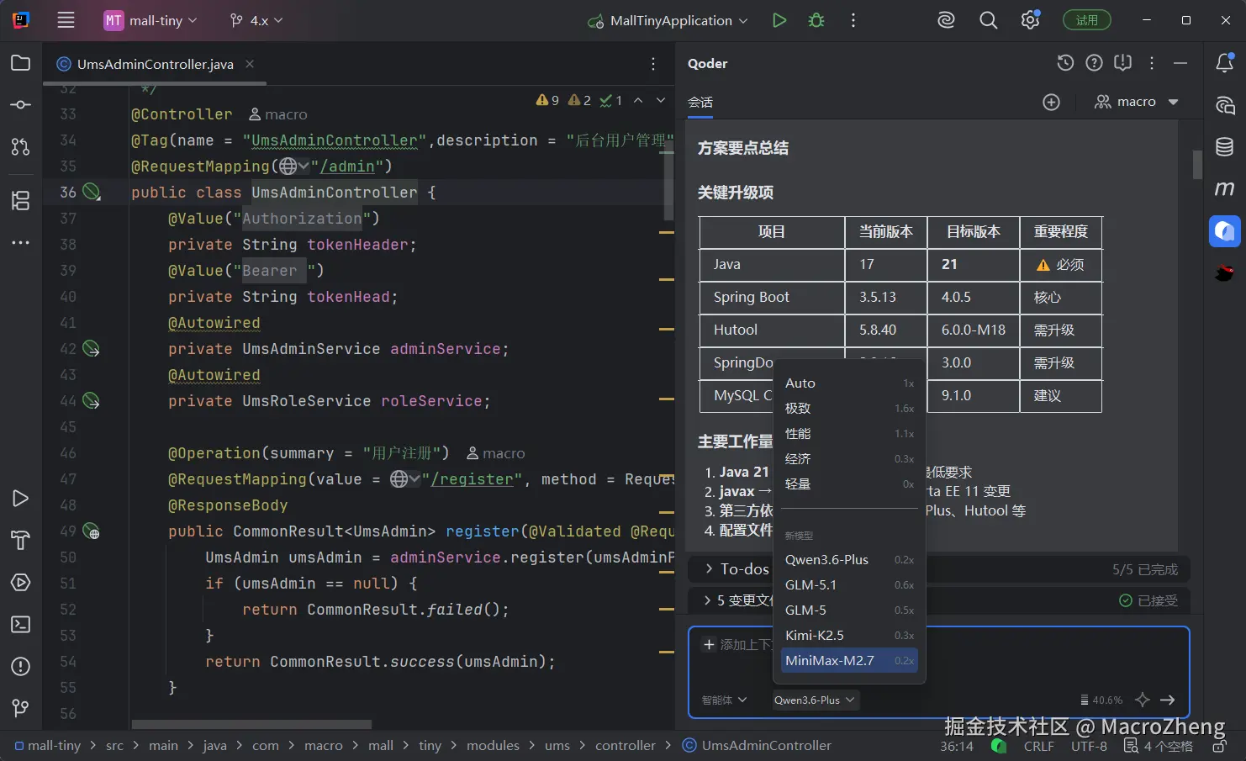The width and height of the screenshot is (1246, 761).
Task: Open Qoder help question icon
Action: [1094, 63]
